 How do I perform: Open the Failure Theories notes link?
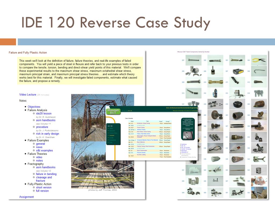(39, 160)
